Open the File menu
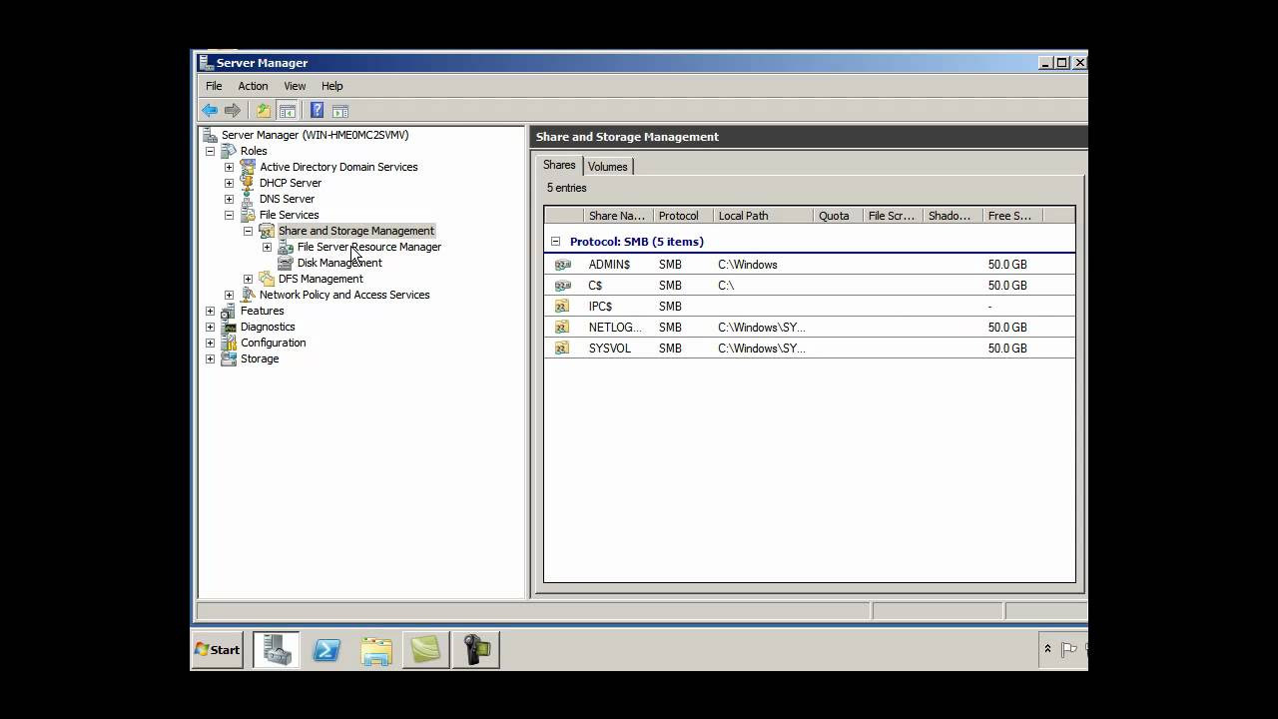 point(214,86)
